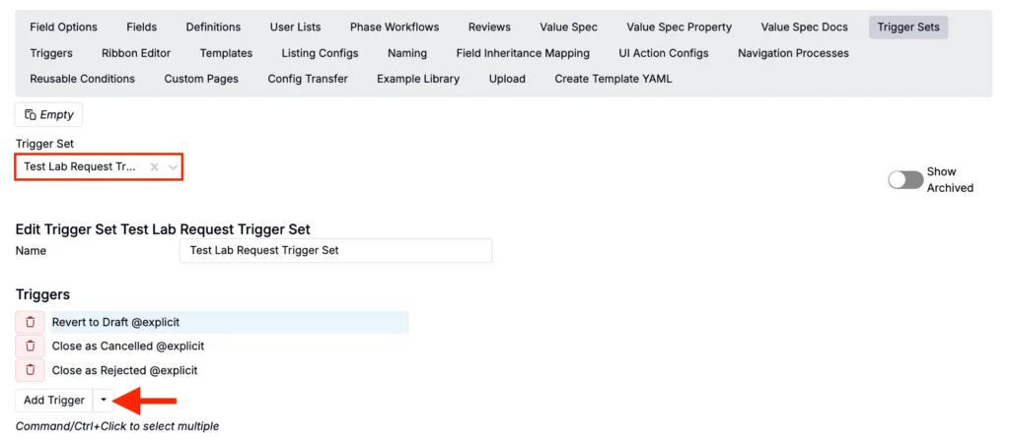Navigate to the Config Transfer tab

point(308,79)
